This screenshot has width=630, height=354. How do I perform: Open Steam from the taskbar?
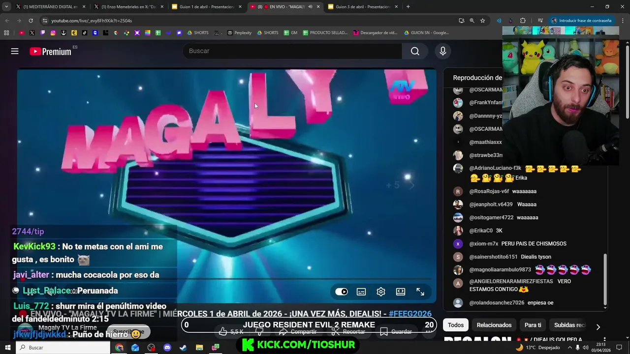(183, 348)
